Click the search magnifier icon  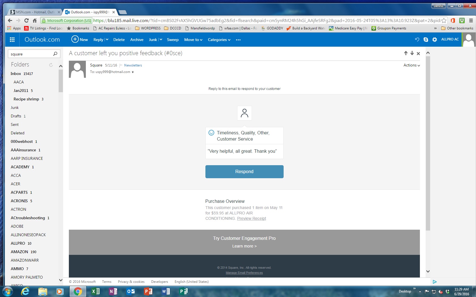[55, 54]
